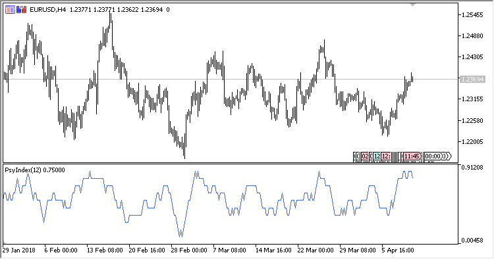494x259 pixels.
Task: Click the 0.00458 indicator scale value
Action: (472, 241)
